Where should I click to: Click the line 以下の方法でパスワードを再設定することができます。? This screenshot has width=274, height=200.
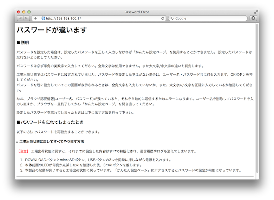59,132
